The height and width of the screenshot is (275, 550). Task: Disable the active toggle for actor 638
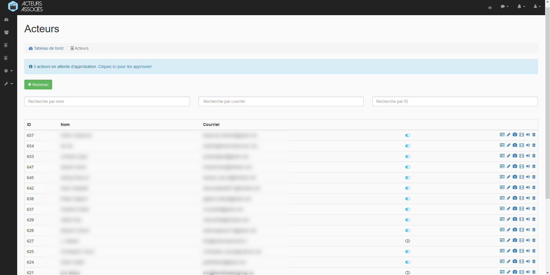point(407,199)
